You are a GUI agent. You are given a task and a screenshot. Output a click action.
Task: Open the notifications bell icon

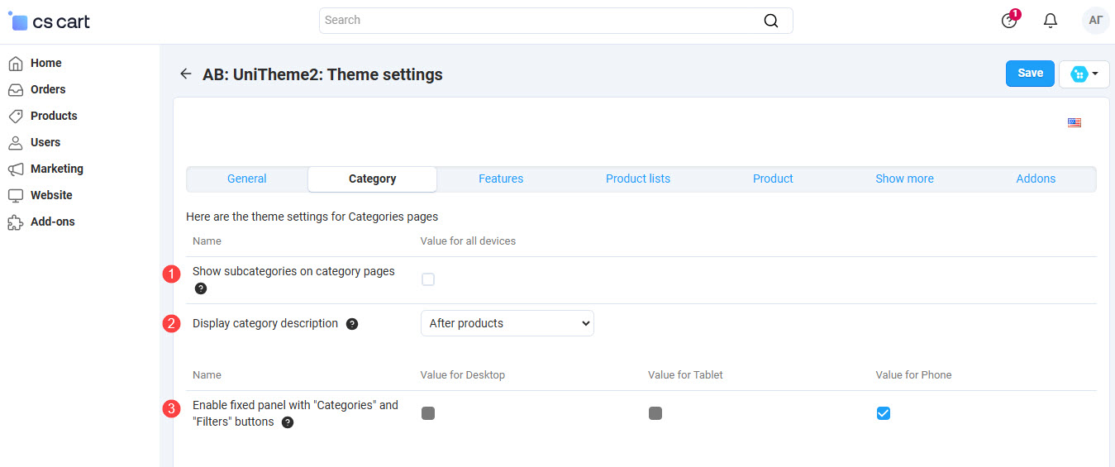click(1051, 21)
